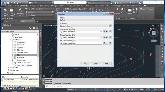Open the Active Drawing View dropdown
The image size is (165, 92).
pyautogui.click(x=20, y=31)
